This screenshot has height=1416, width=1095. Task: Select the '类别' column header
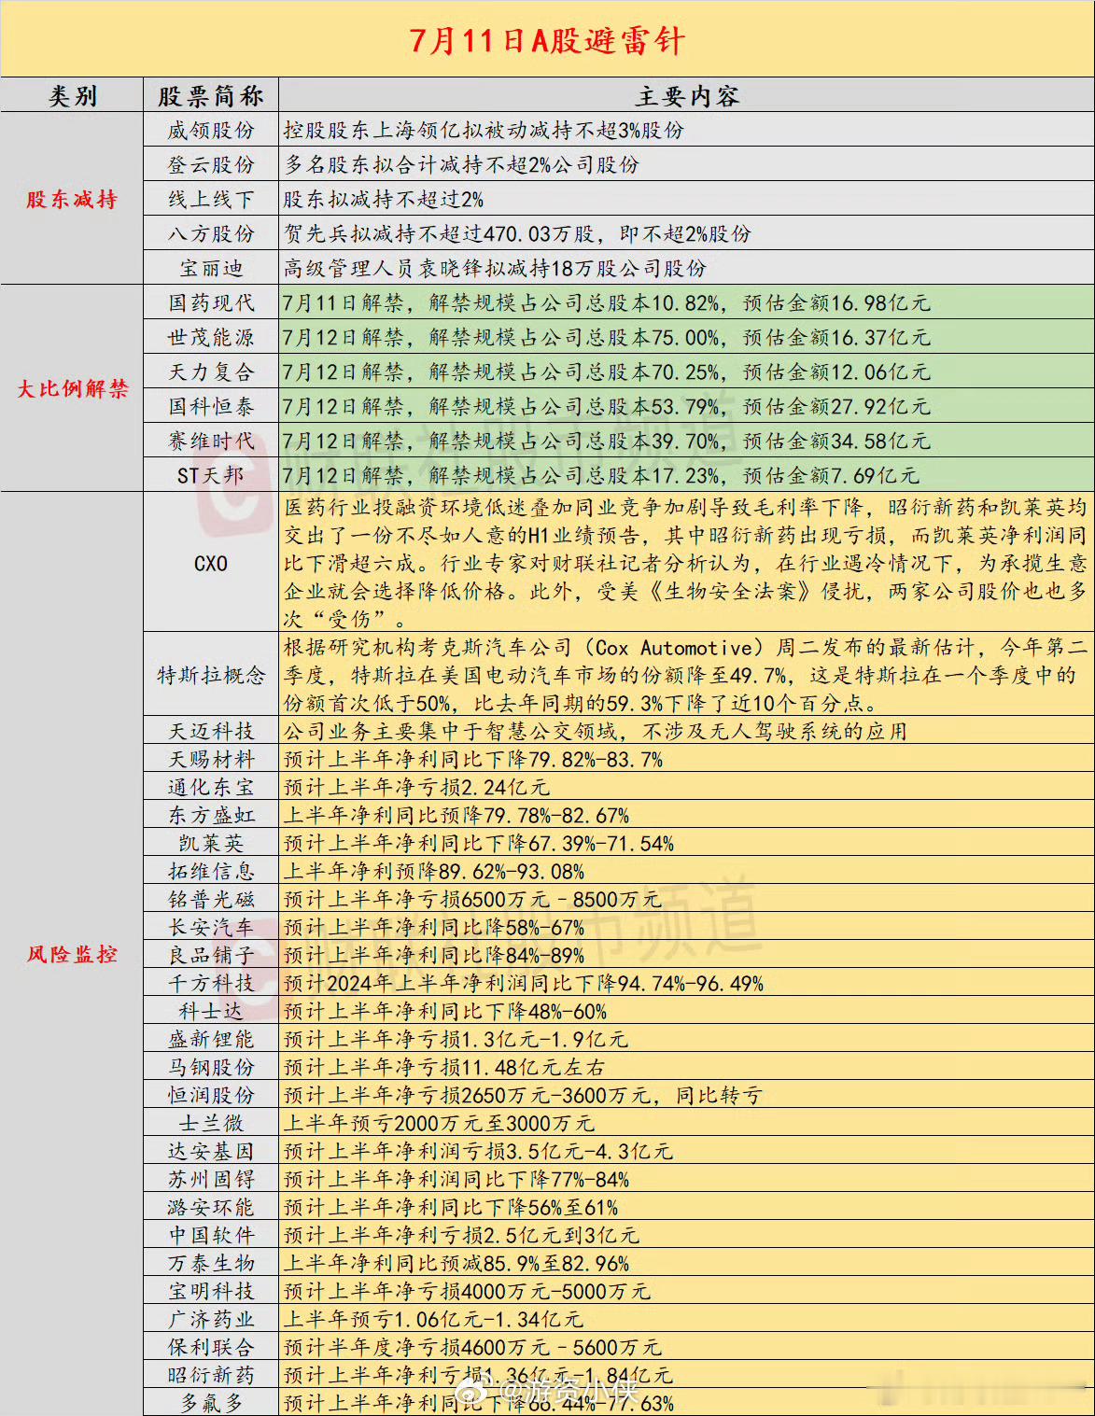coord(72,96)
